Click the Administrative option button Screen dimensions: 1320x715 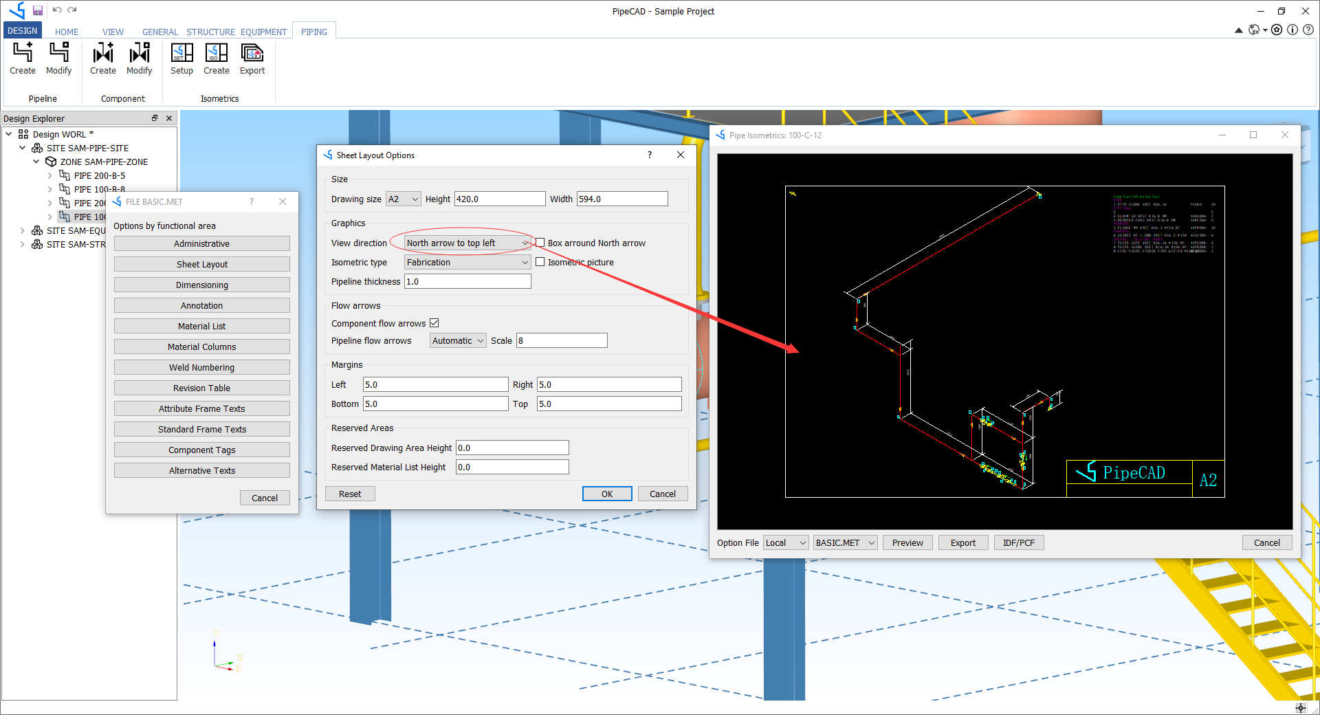click(202, 243)
